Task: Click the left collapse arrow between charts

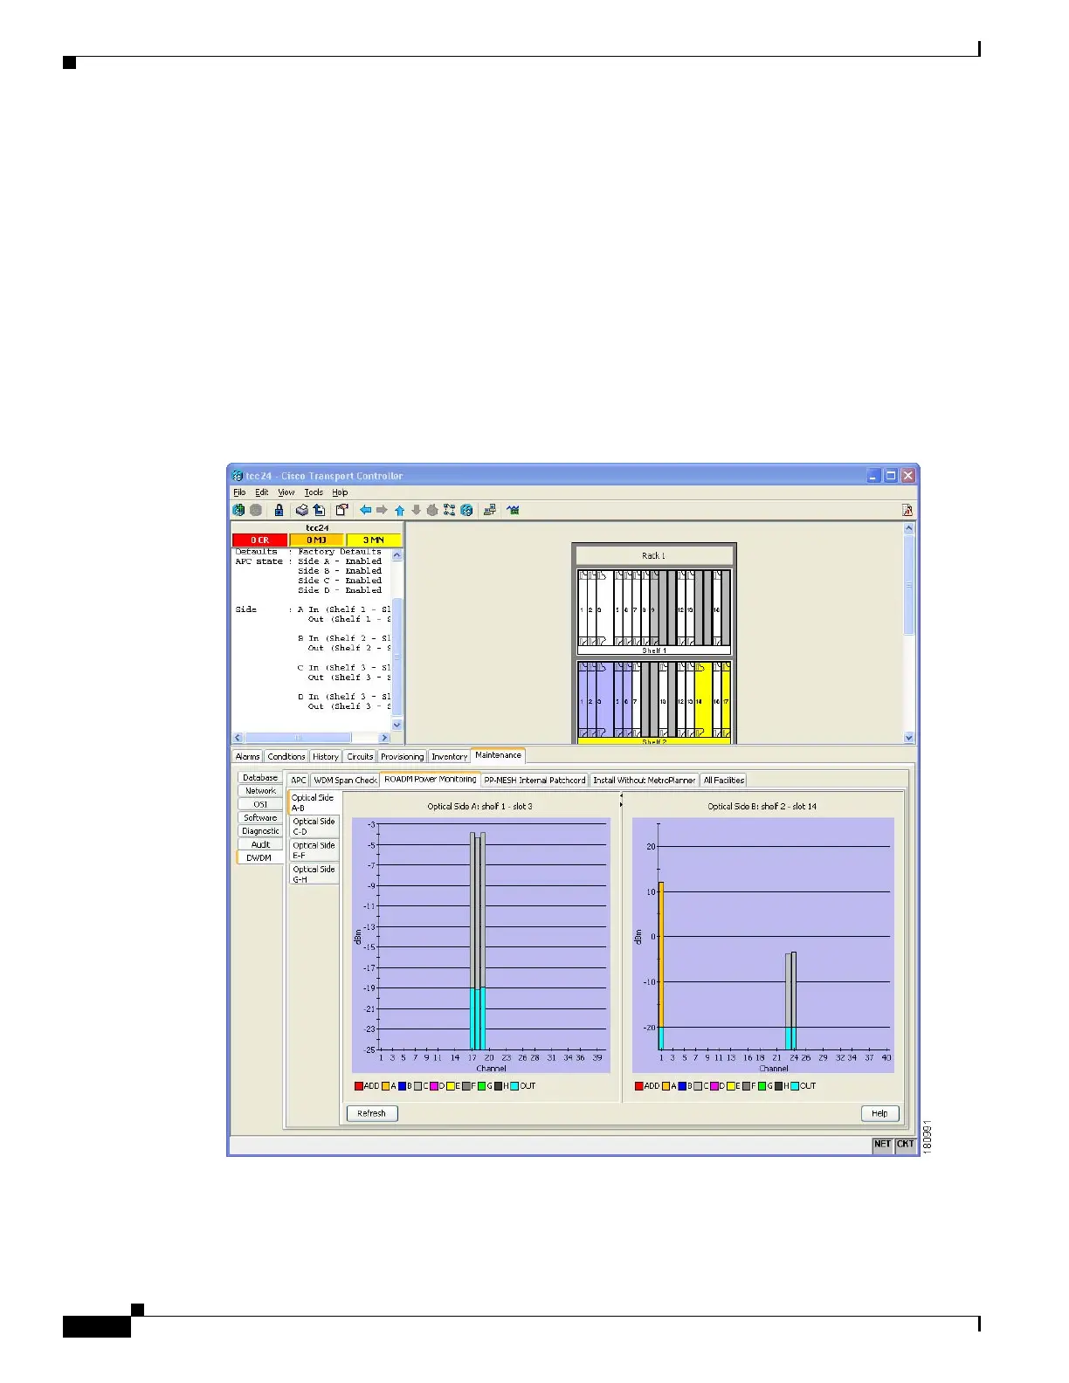Action: click(x=621, y=795)
